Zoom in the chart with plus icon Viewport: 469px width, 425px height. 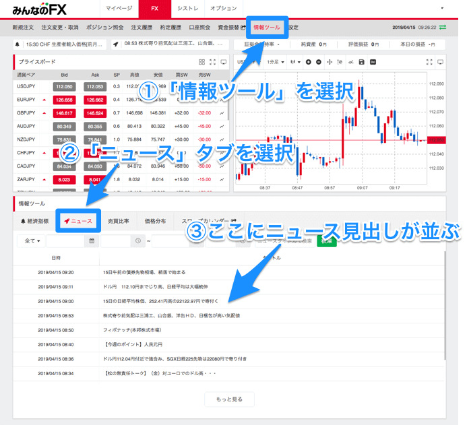309,62
